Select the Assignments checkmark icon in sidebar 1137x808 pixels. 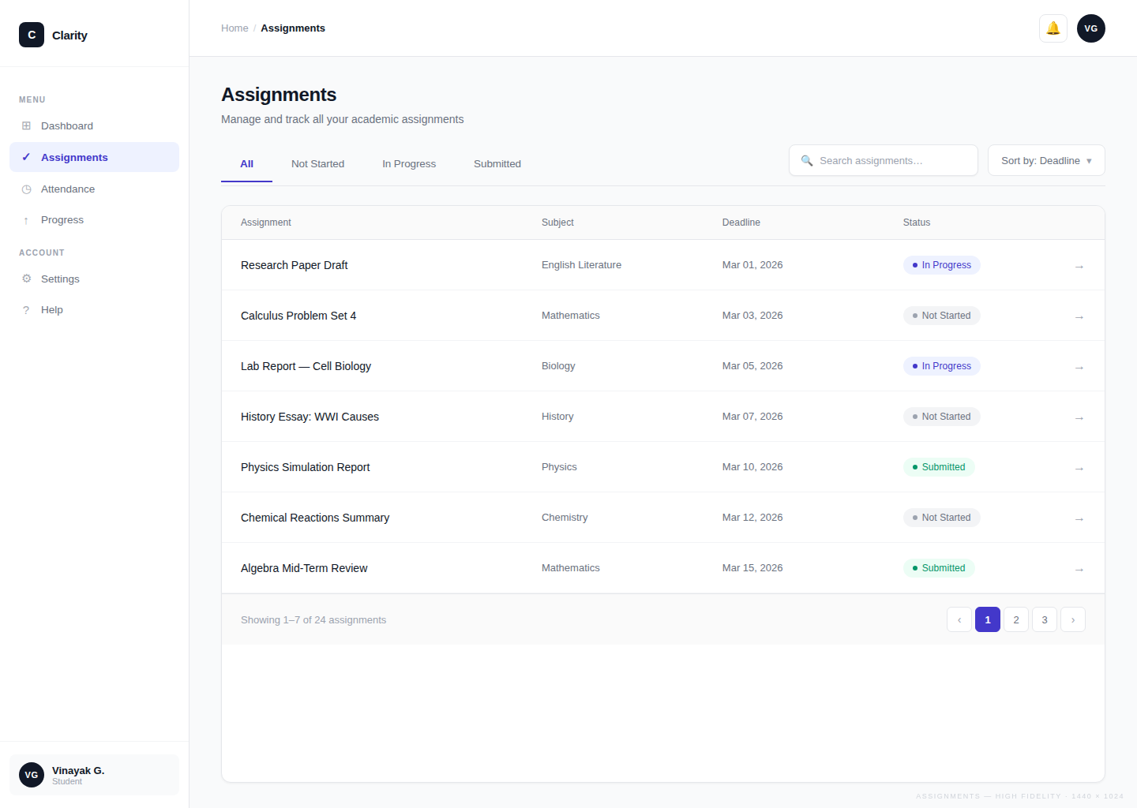(x=26, y=156)
